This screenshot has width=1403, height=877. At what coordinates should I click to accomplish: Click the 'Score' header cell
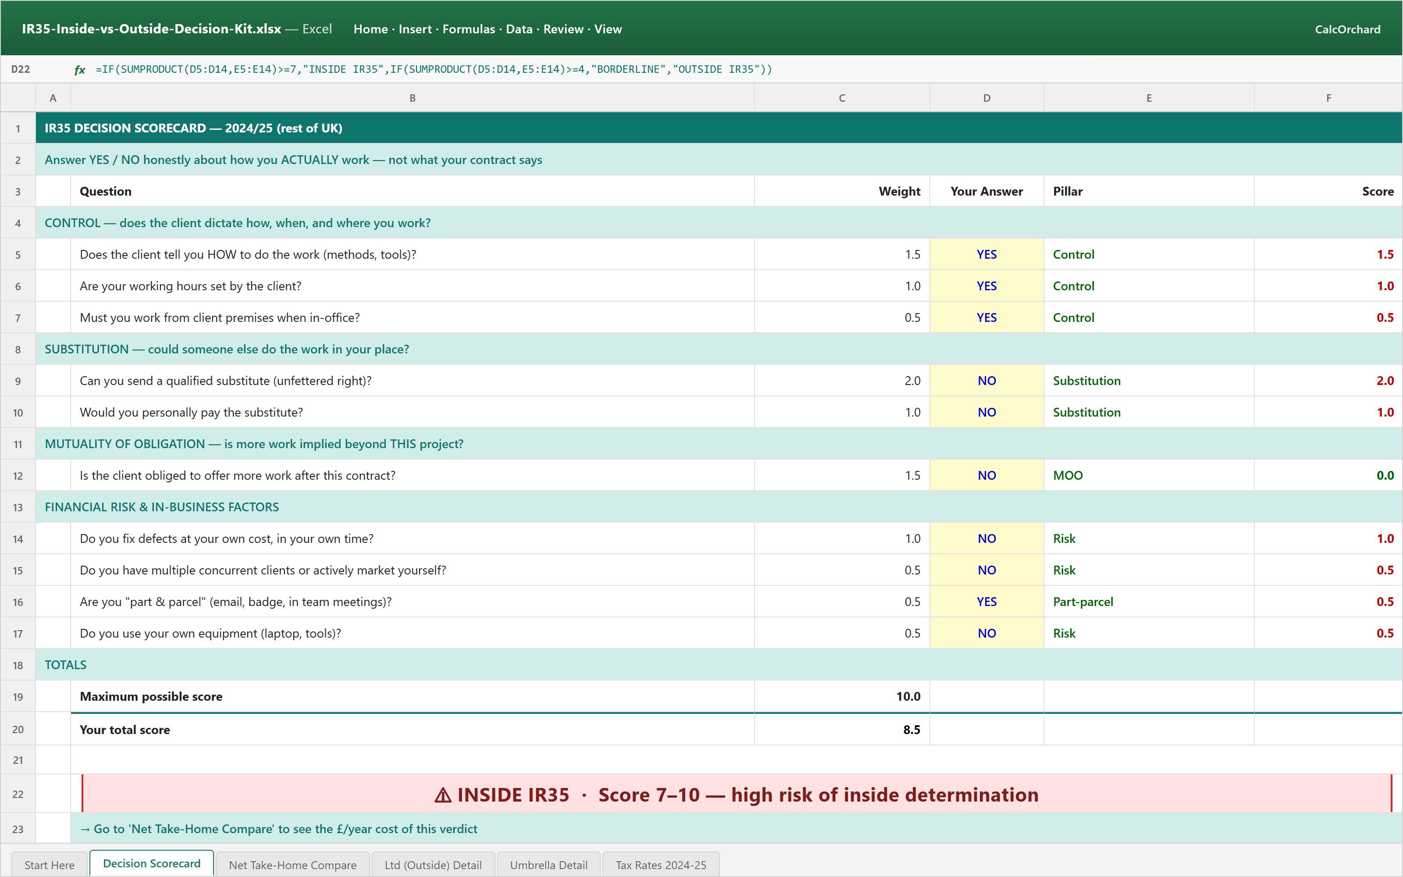(x=1328, y=192)
